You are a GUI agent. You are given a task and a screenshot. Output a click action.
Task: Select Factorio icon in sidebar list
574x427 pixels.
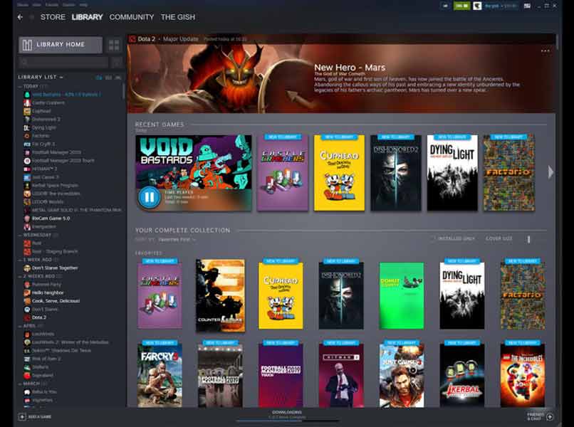(27, 136)
